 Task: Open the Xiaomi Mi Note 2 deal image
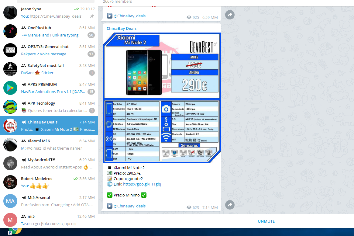point(162,98)
